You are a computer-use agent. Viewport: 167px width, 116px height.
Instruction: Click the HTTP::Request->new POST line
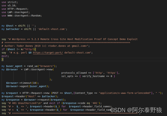(x=82, y=93)
